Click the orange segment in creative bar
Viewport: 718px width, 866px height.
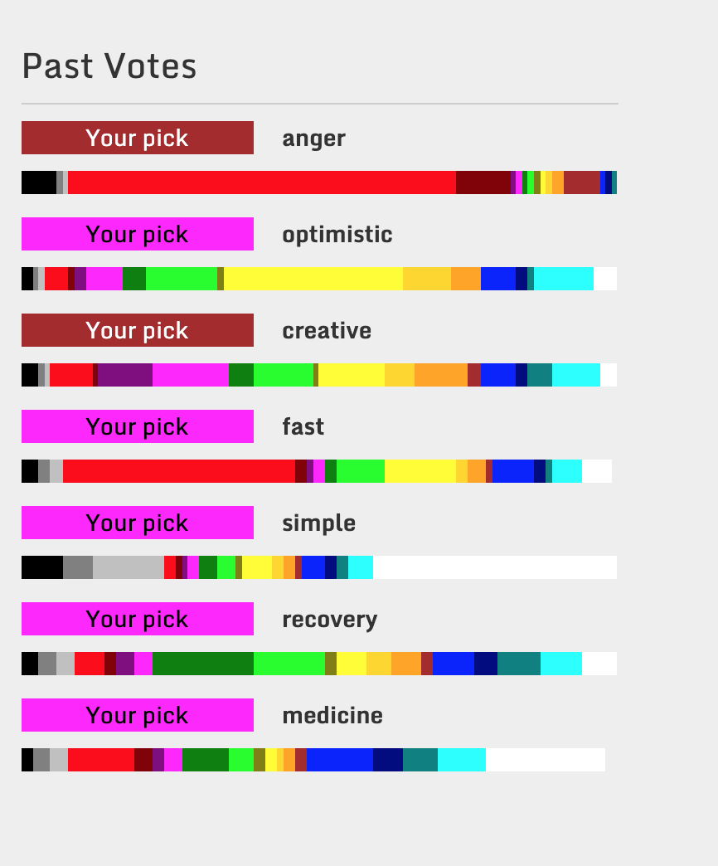[x=441, y=374]
